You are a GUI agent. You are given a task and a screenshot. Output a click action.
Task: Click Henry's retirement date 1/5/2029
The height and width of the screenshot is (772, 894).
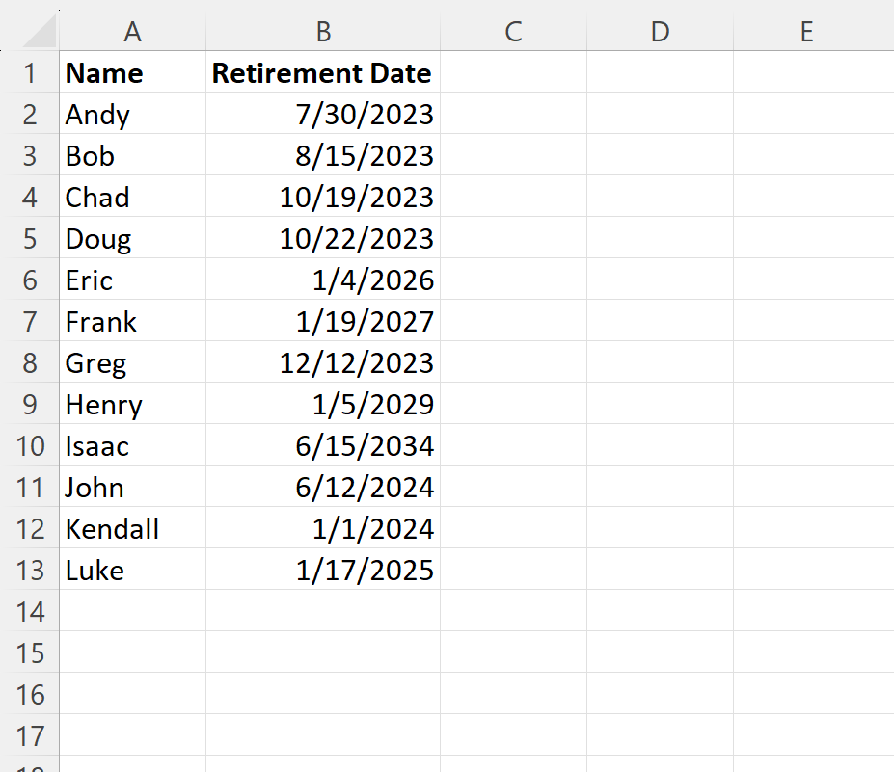[323, 405]
